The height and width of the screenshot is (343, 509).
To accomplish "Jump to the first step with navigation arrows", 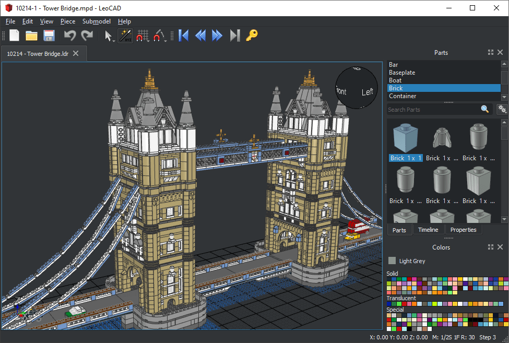I will coord(183,36).
